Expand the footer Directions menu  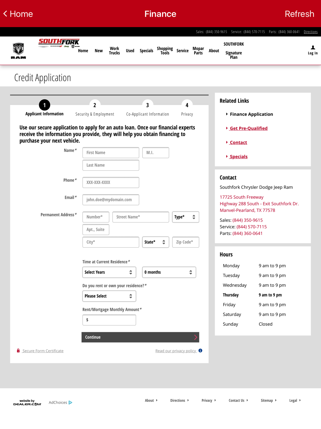(179, 400)
